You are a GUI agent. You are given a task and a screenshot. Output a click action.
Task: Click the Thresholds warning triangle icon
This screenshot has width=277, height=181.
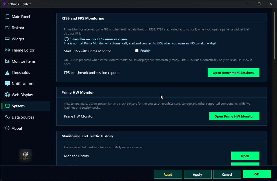pos(7,72)
